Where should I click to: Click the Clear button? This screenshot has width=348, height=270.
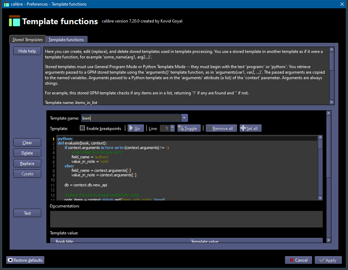27,143
